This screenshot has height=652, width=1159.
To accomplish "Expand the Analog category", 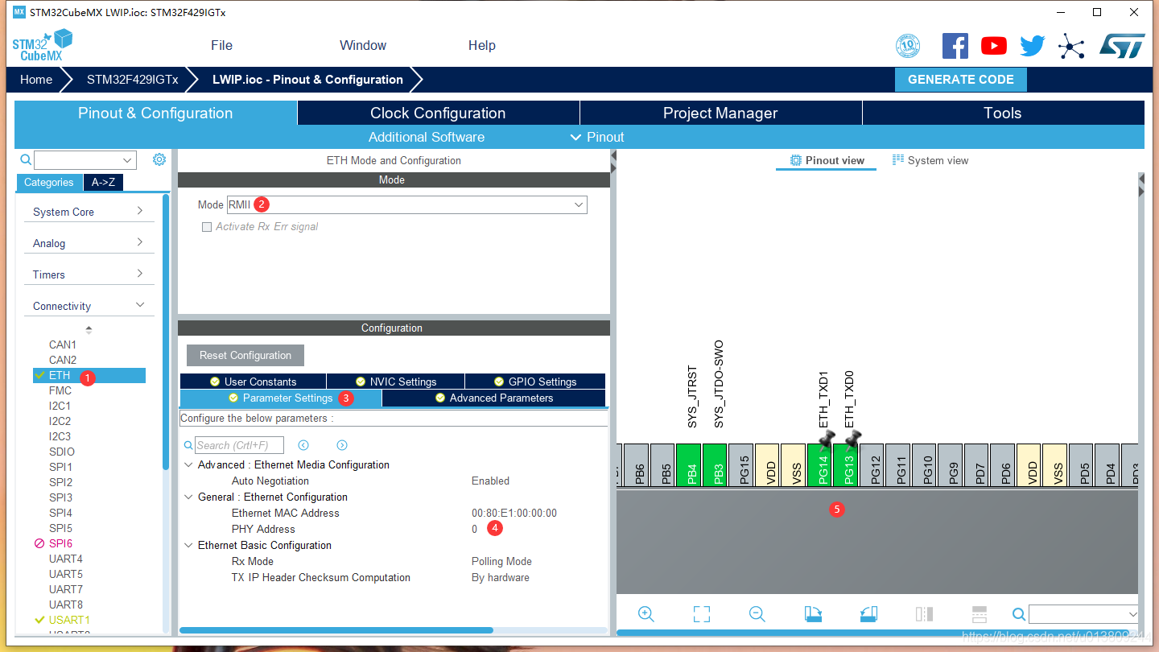I will click(89, 243).
